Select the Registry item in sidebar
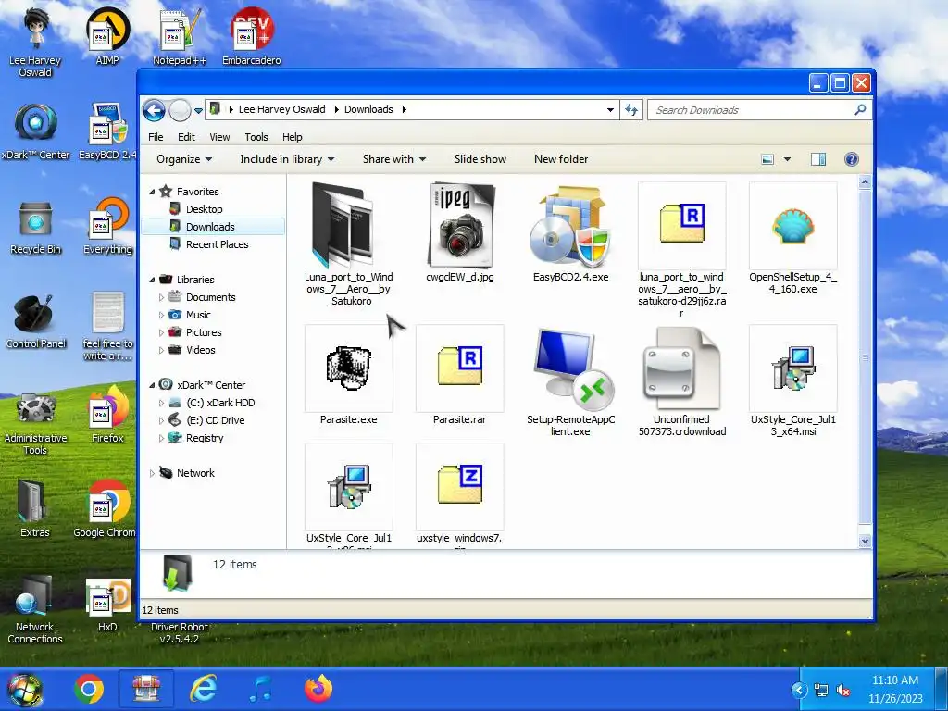This screenshot has width=948, height=711. tap(205, 438)
